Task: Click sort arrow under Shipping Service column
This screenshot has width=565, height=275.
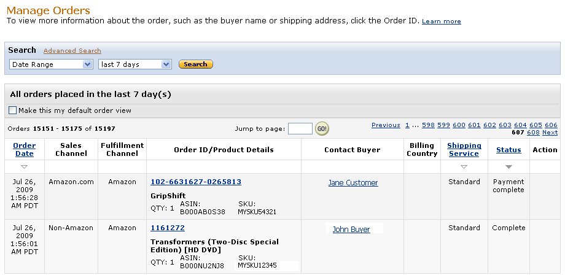Action: (x=464, y=167)
